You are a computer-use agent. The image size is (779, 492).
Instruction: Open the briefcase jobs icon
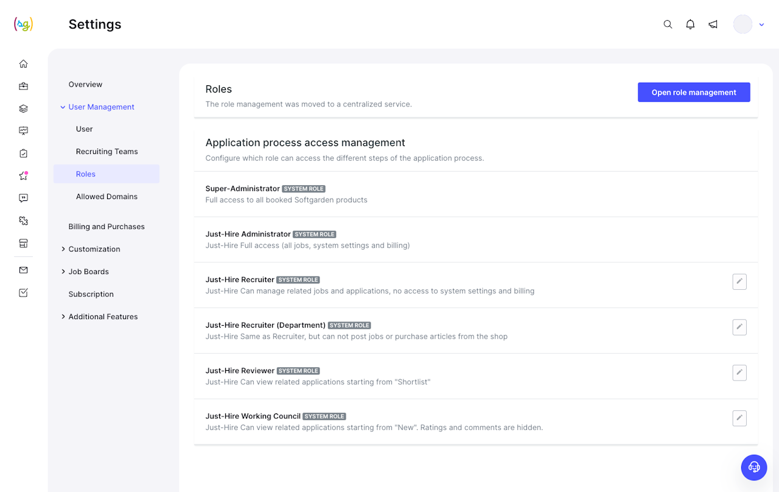point(23,86)
